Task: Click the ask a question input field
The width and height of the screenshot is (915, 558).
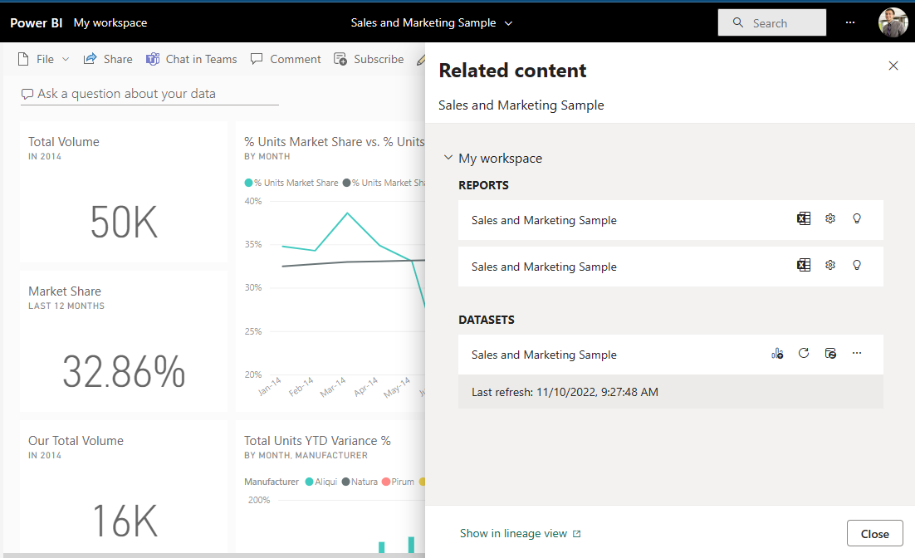Action: tap(149, 94)
